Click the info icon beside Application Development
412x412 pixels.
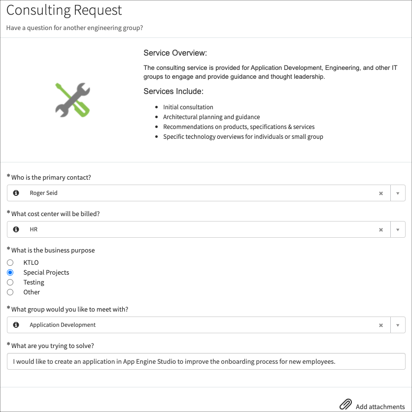(x=16, y=325)
